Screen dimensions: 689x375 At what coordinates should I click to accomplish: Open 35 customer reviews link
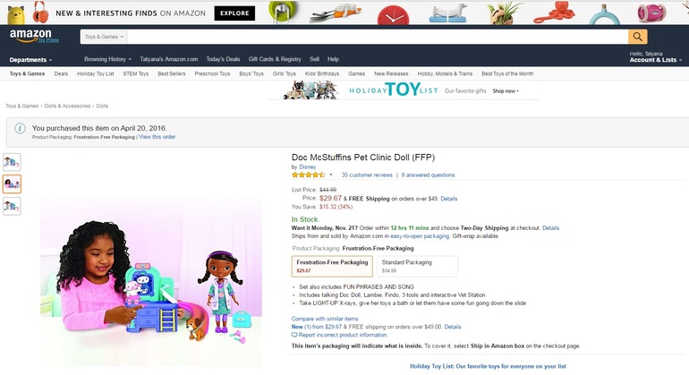tap(367, 175)
